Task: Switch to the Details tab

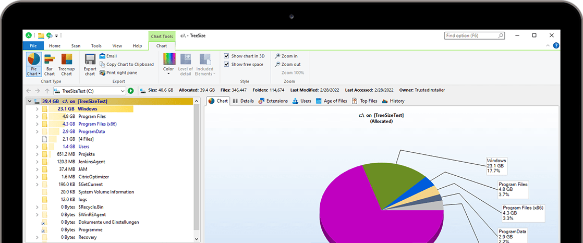Action: [243, 101]
